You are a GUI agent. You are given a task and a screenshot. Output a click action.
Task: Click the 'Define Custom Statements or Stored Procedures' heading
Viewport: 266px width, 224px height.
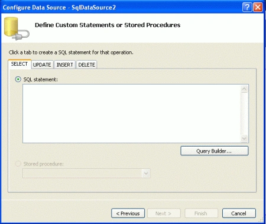(108, 25)
